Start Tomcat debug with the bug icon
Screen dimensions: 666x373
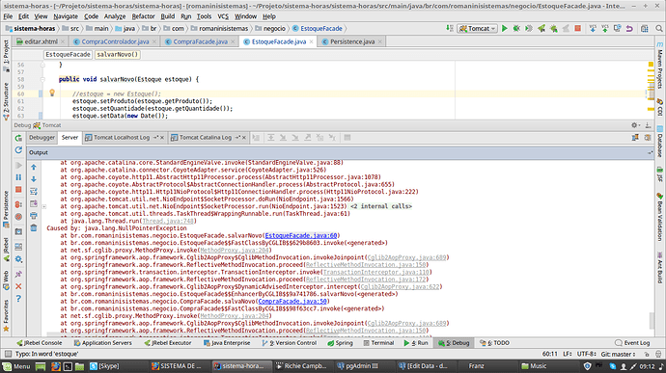pyautogui.click(x=516, y=28)
